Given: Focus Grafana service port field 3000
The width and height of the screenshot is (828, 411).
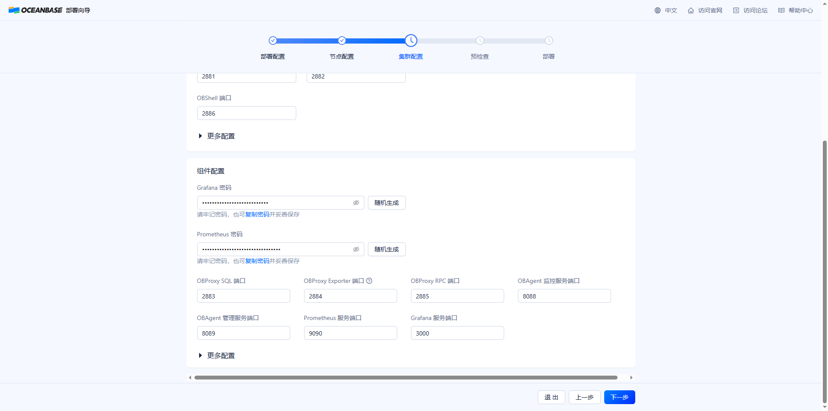Looking at the screenshot, I should coord(458,333).
